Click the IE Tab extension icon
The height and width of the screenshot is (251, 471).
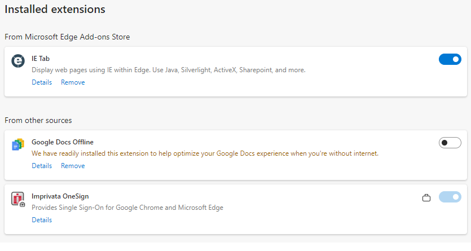(18, 61)
